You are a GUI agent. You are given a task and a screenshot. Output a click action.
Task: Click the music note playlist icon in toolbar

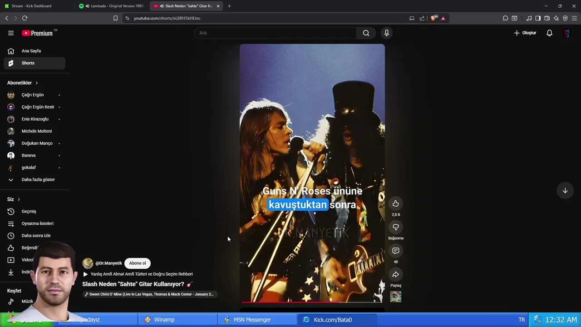pyautogui.click(x=529, y=18)
